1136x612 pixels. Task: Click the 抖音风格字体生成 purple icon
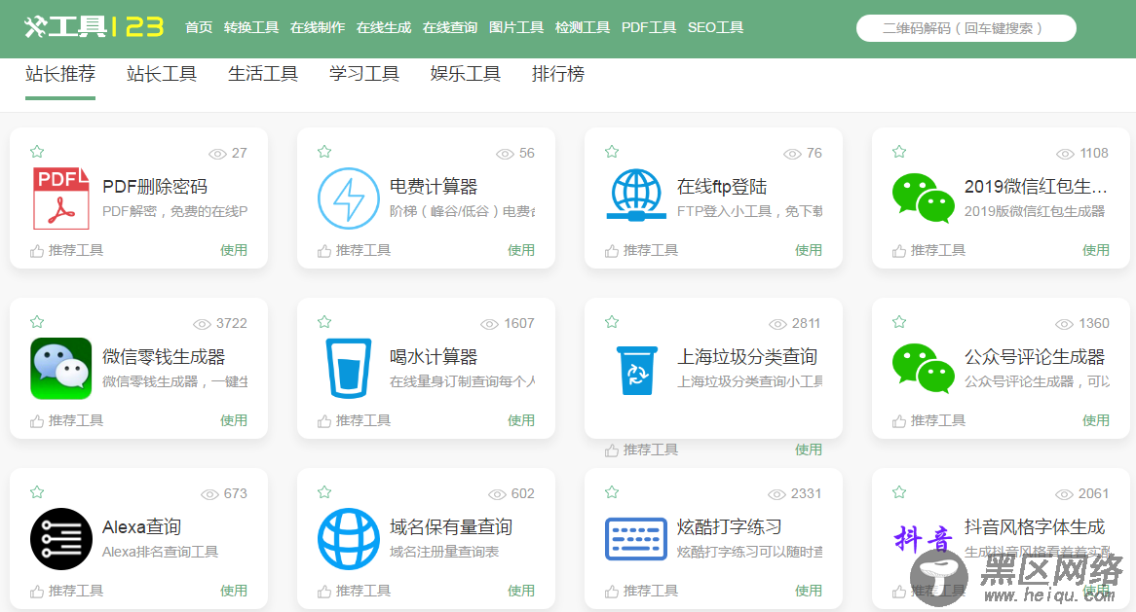(923, 538)
